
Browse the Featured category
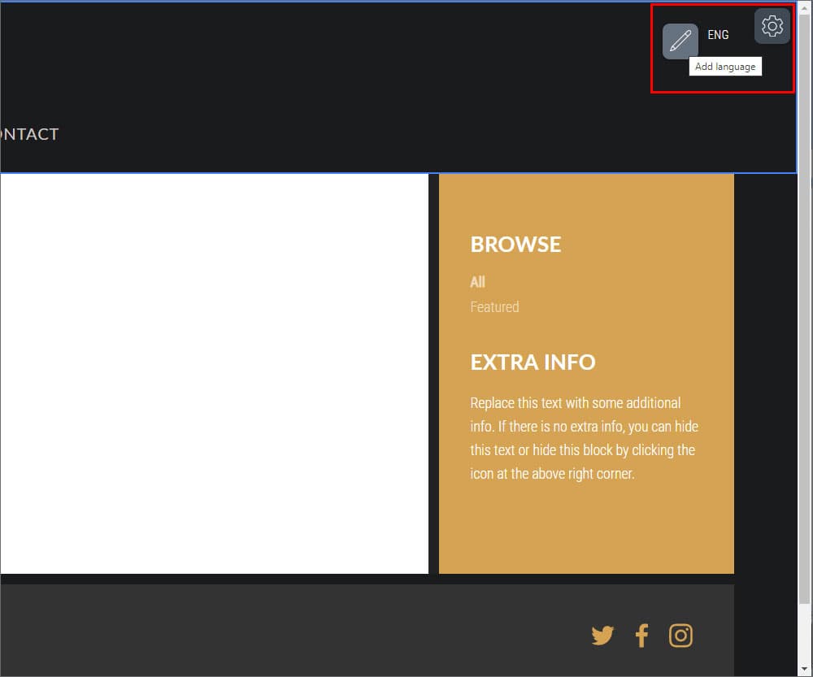tap(494, 307)
